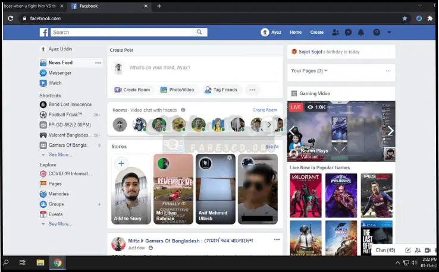Start a video room from the Chat bar camera icon
This screenshot has width=439, height=272.
(428, 250)
